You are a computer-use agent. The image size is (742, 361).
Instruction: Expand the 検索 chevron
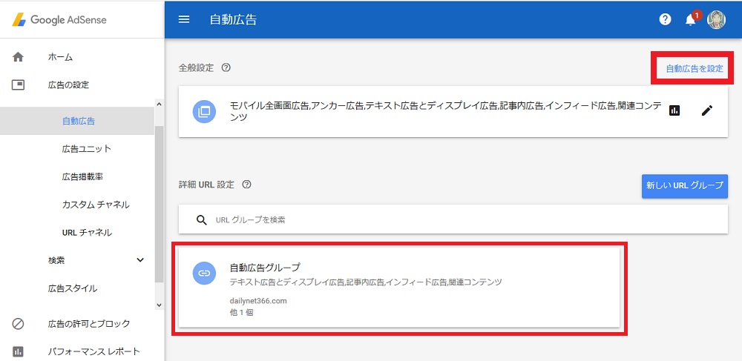pyautogui.click(x=140, y=260)
